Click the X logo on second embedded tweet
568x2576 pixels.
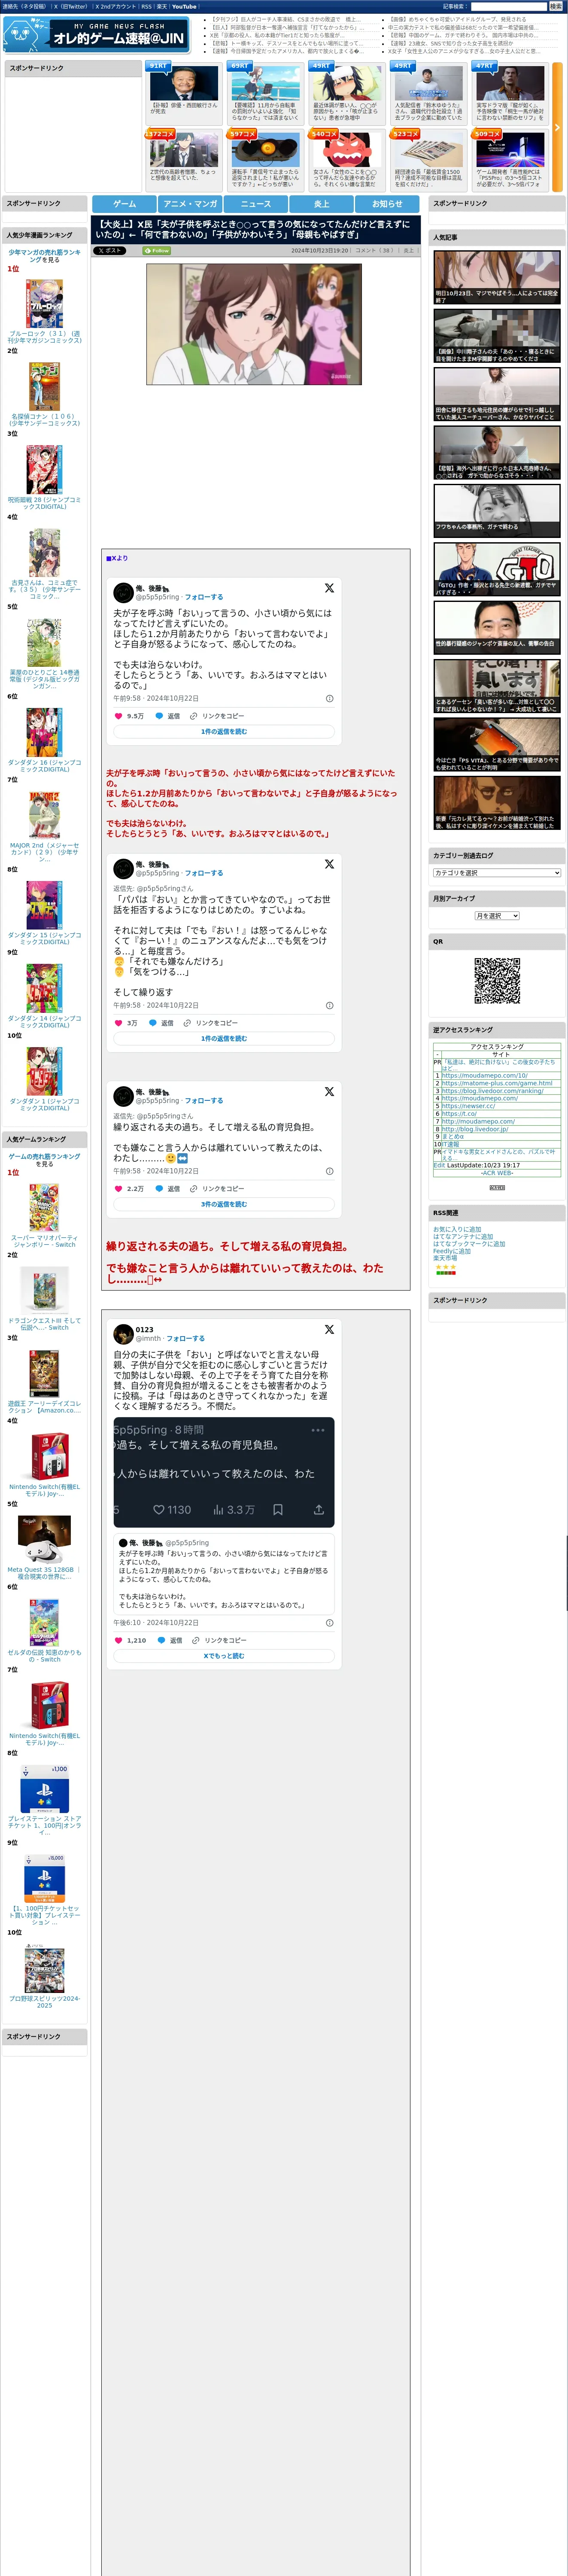[329, 864]
